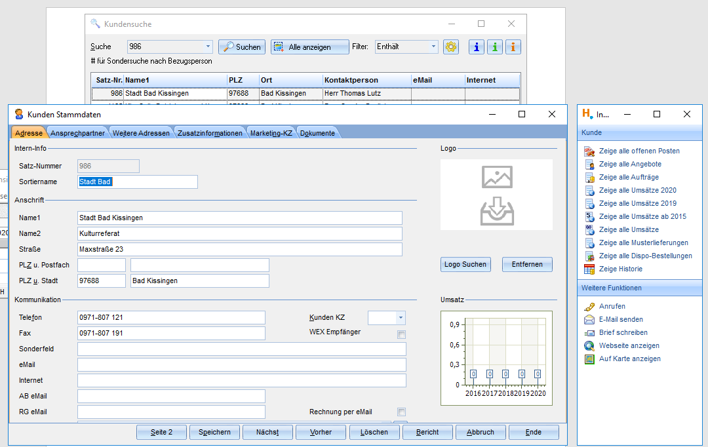The image size is (708, 447).
Task: Click the 'E-Mail senden' envelope icon
Action: coord(589,320)
